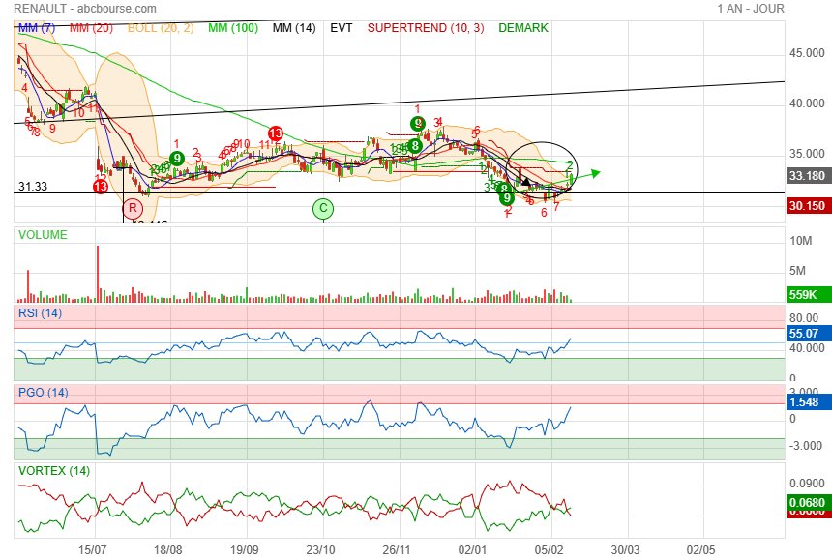
Task: Click the 1 AN - JOUR period label
Action: click(x=751, y=8)
